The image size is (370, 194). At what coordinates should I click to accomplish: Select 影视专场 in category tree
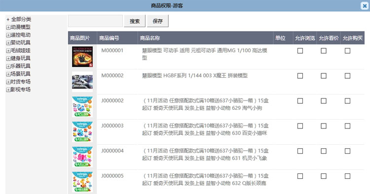pos(21,90)
